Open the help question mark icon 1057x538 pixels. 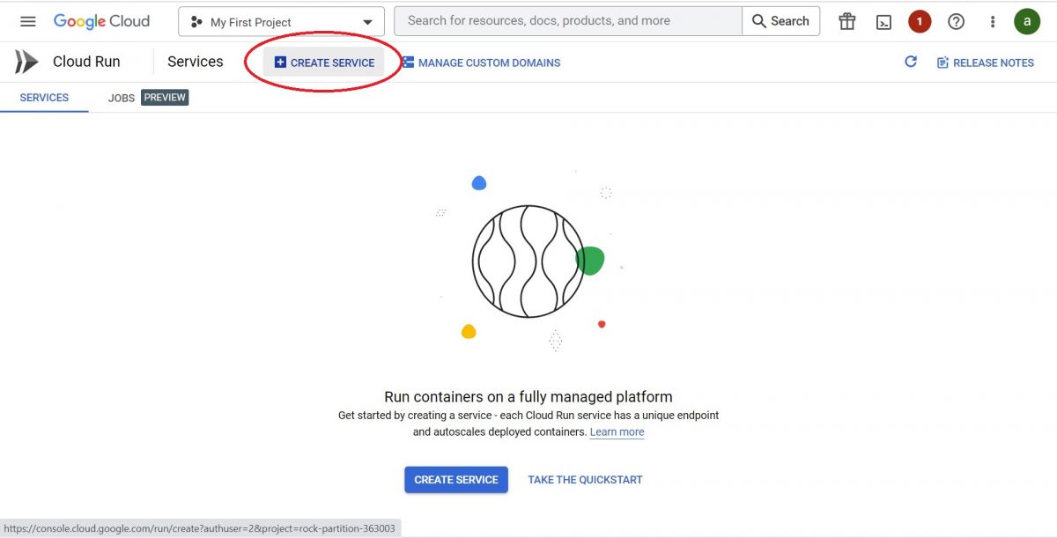point(956,22)
